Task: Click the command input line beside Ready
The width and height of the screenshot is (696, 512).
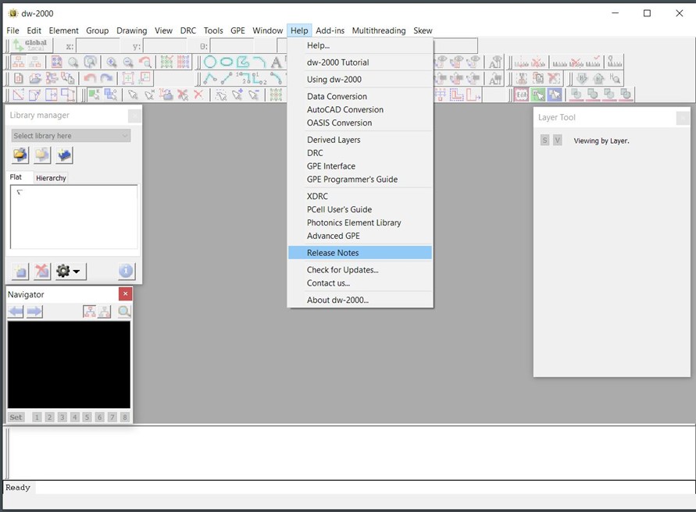Action: 365,488
